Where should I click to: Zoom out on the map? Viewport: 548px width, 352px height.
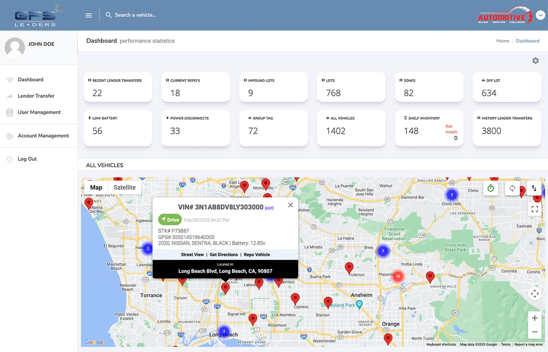point(534,332)
